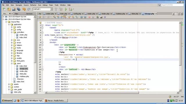
Task: Expand the helpers folder node
Action: click(x=12, y=45)
